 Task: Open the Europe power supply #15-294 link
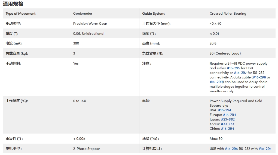[x=230, y=115]
